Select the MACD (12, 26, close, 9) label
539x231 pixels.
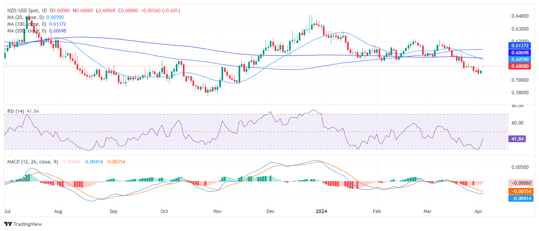click(33, 162)
